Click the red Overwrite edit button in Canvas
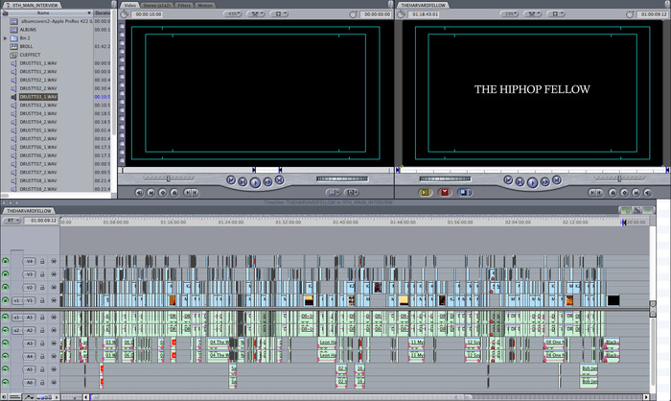The image size is (671, 401). point(445,193)
